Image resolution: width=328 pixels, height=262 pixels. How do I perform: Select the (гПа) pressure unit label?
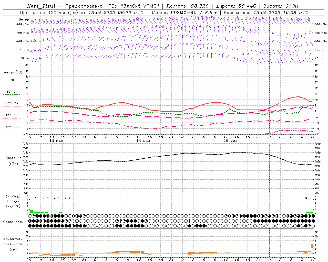pos(13,164)
